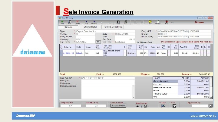This screenshot has width=218, height=122.
Task: Click the Tax Type field Exclusive
Action: [125, 42]
